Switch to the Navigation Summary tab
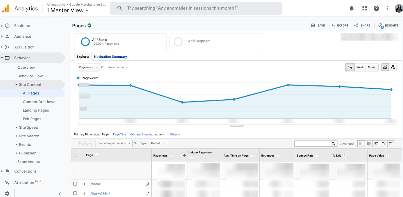The height and width of the screenshot is (197, 403). tap(110, 57)
